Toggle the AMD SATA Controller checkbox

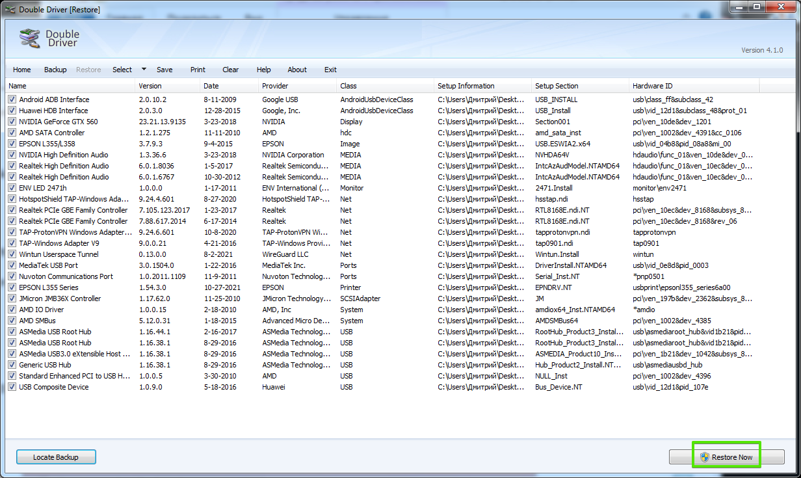click(x=12, y=133)
